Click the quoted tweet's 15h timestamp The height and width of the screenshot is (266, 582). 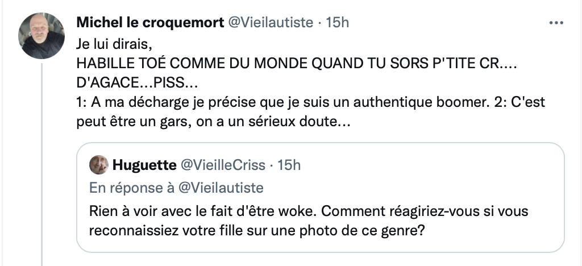[289, 165]
